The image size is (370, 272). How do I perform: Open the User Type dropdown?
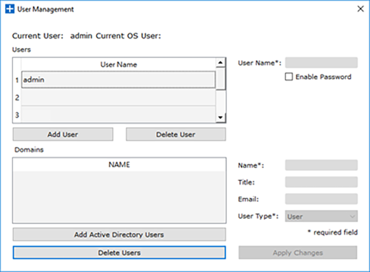coord(321,216)
